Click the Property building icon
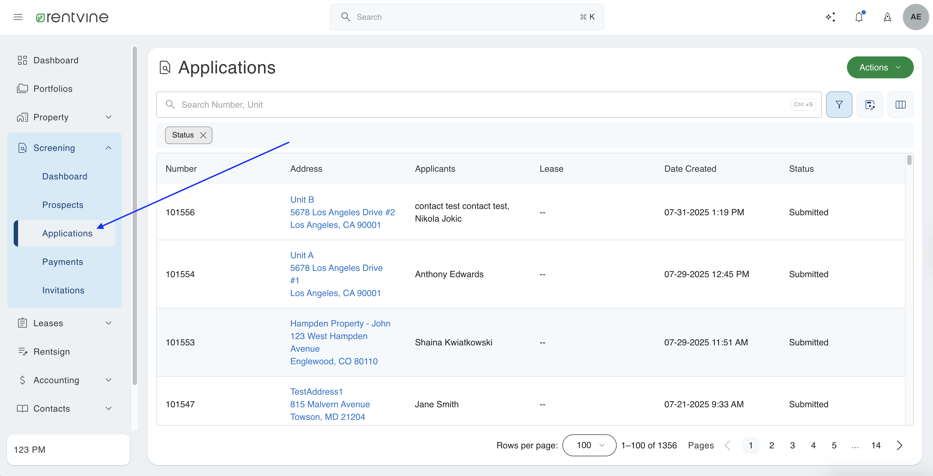The image size is (933, 476). click(22, 117)
